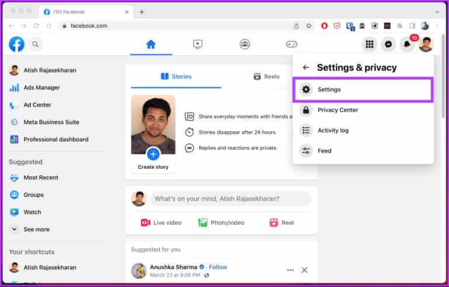Open the extensions puzzle icon
449x287 pixels.
[x=400, y=26]
